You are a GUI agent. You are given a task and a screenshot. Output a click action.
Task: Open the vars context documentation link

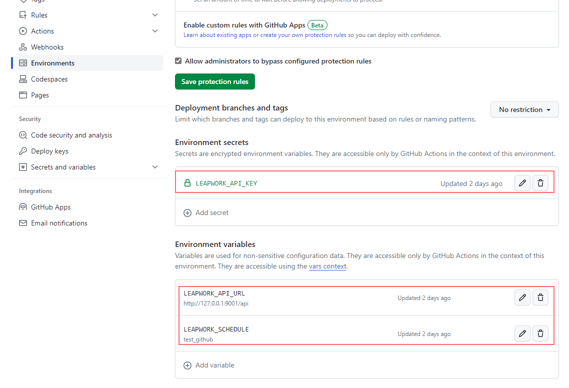click(x=327, y=266)
